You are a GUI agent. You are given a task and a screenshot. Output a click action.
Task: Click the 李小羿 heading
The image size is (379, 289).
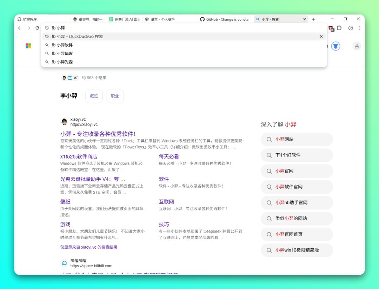[x=69, y=96]
